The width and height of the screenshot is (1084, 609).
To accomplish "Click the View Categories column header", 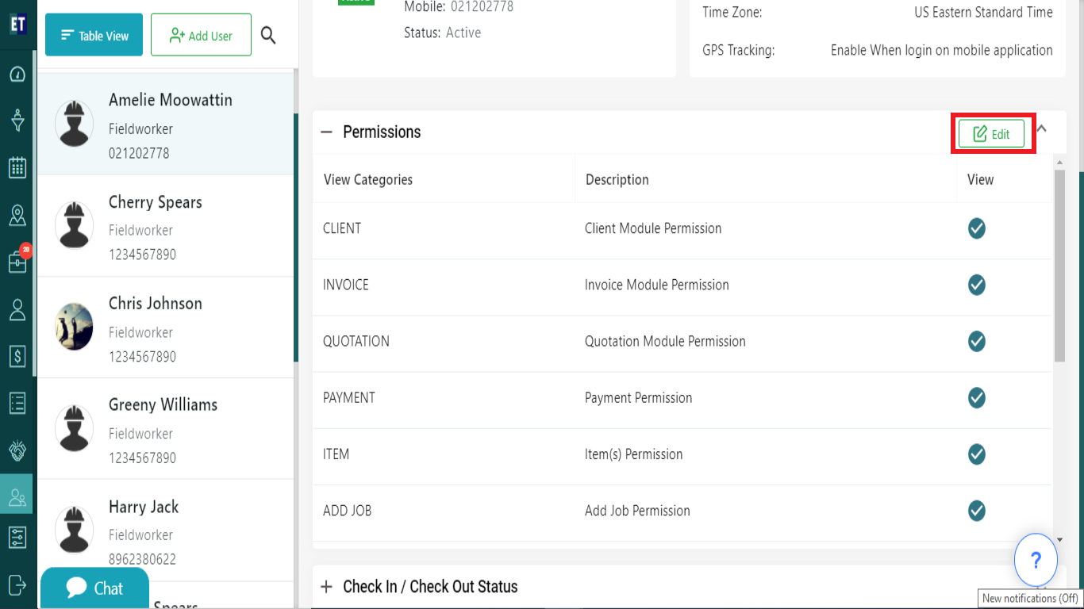I will [368, 180].
